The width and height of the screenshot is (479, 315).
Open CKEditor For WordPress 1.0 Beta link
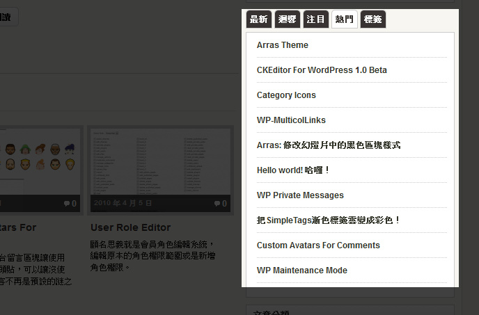tap(322, 70)
